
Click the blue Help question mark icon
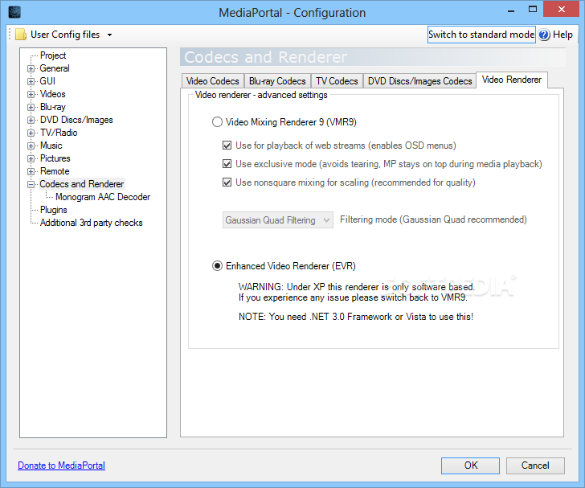coord(544,35)
